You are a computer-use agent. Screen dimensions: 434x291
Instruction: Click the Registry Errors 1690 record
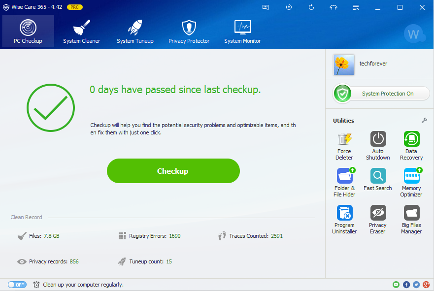(149, 236)
